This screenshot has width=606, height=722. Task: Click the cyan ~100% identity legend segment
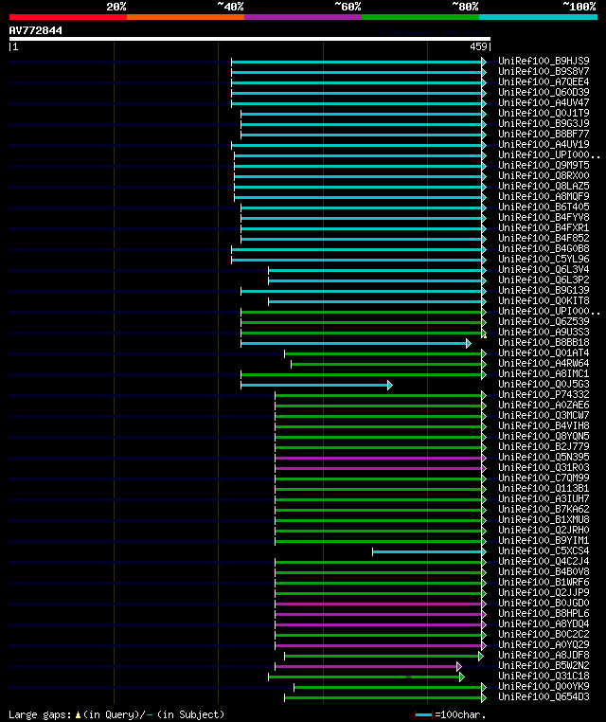(538, 17)
